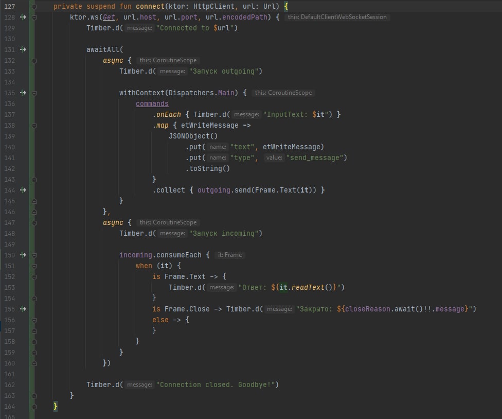Click string "Запуск outgoing"
Screen dimensions: 502x419
pyautogui.click(x=224, y=71)
